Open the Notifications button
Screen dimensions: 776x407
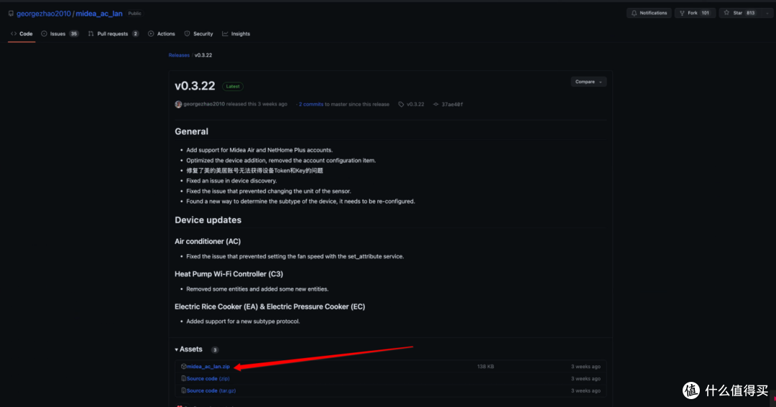649,13
